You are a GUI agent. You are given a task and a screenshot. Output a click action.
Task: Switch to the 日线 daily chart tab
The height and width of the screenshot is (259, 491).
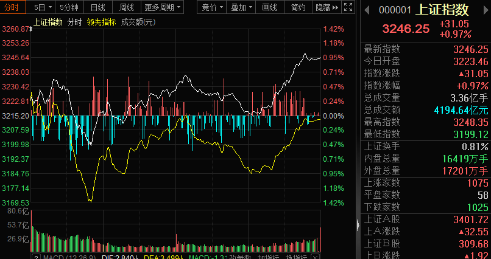click(97, 7)
